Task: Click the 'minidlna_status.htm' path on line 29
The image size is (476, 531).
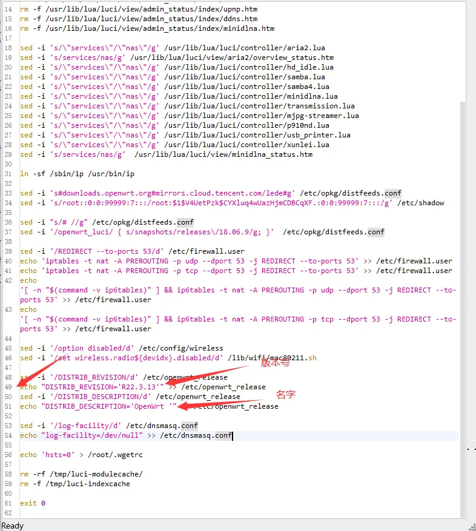Action: (x=223, y=154)
